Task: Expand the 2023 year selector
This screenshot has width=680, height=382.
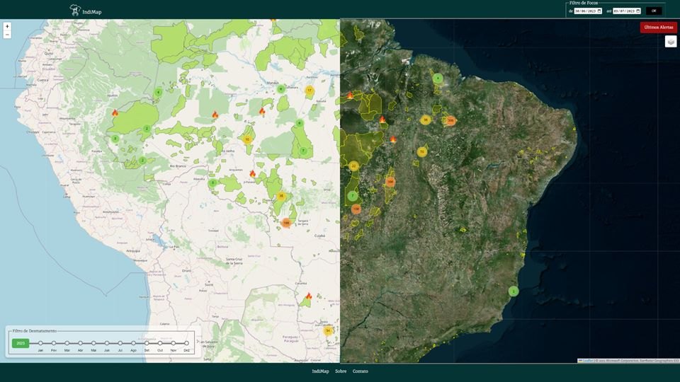Action: [x=21, y=343]
